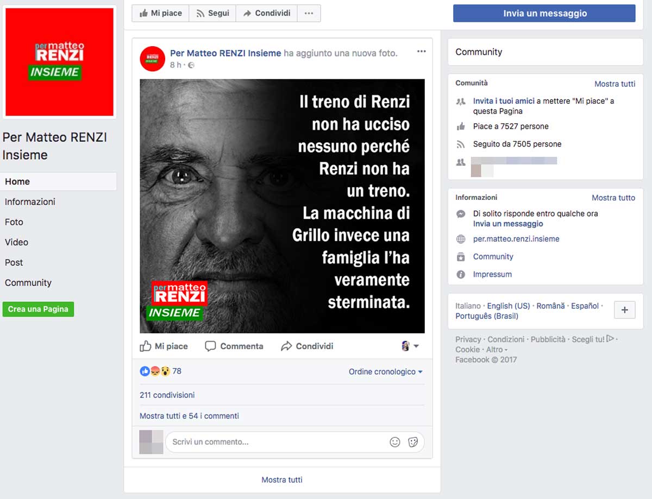Viewport: 652px width, 499px height.
Task: Click the Community heading in right column
Action: [x=479, y=52]
